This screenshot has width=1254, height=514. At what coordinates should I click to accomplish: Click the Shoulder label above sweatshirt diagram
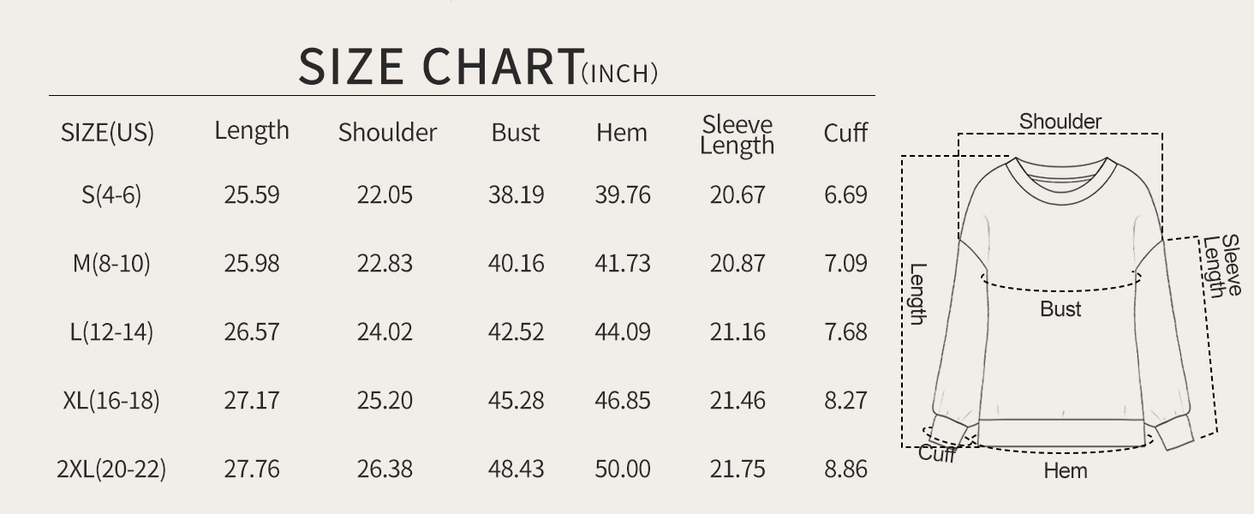tap(1060, 122)
